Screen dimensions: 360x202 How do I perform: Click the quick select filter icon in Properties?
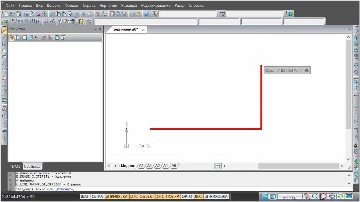pos(36,38)
